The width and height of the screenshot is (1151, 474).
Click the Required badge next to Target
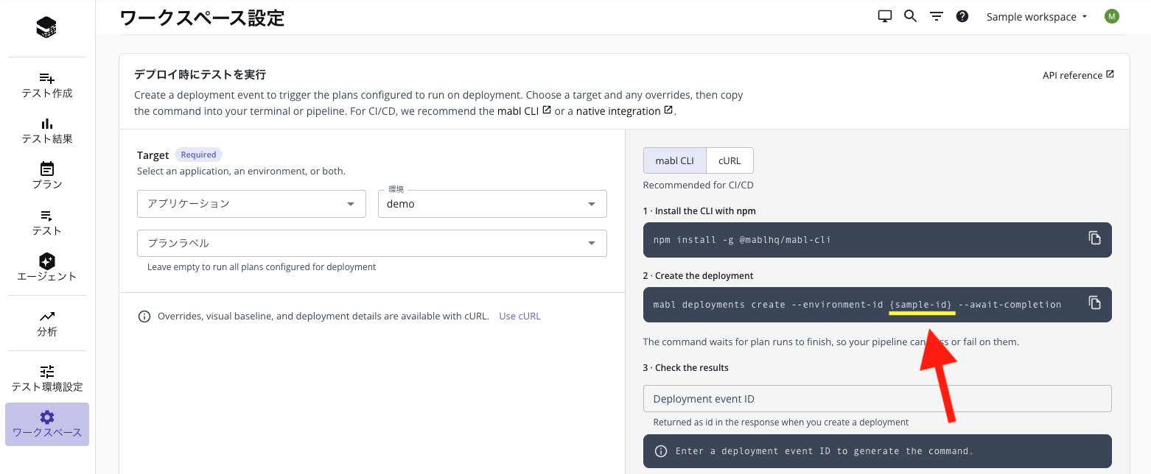(198, 155)
